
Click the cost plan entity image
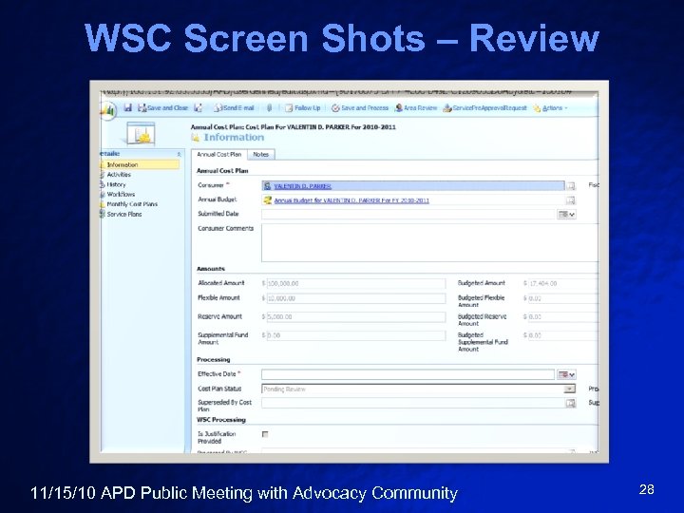pyautogui.click(x=141, y=134)
